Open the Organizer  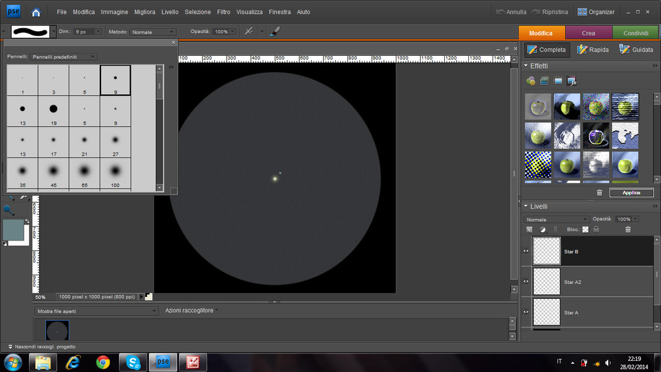point(596,12)
